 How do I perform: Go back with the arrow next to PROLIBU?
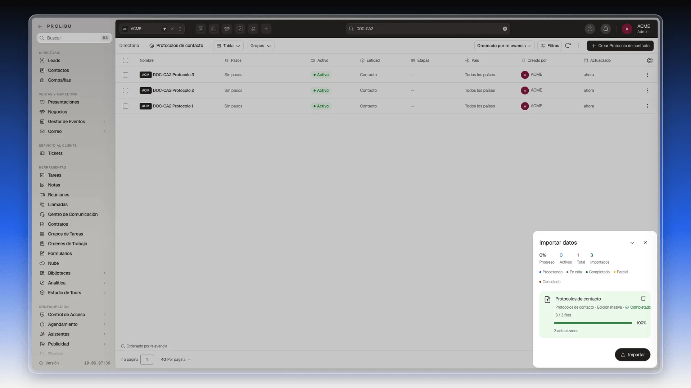pos(40,26)
